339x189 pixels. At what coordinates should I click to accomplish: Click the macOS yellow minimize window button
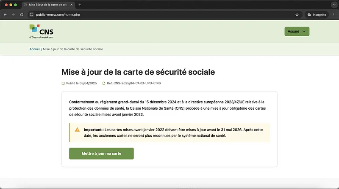(x=11, y=5)
